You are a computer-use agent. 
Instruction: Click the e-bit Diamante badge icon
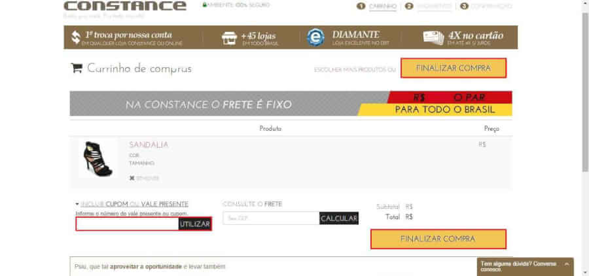point(315,37)
